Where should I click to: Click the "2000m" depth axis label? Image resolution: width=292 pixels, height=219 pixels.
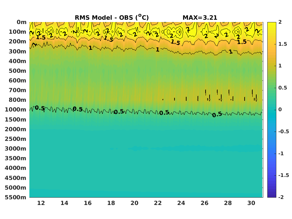(16, 129)
